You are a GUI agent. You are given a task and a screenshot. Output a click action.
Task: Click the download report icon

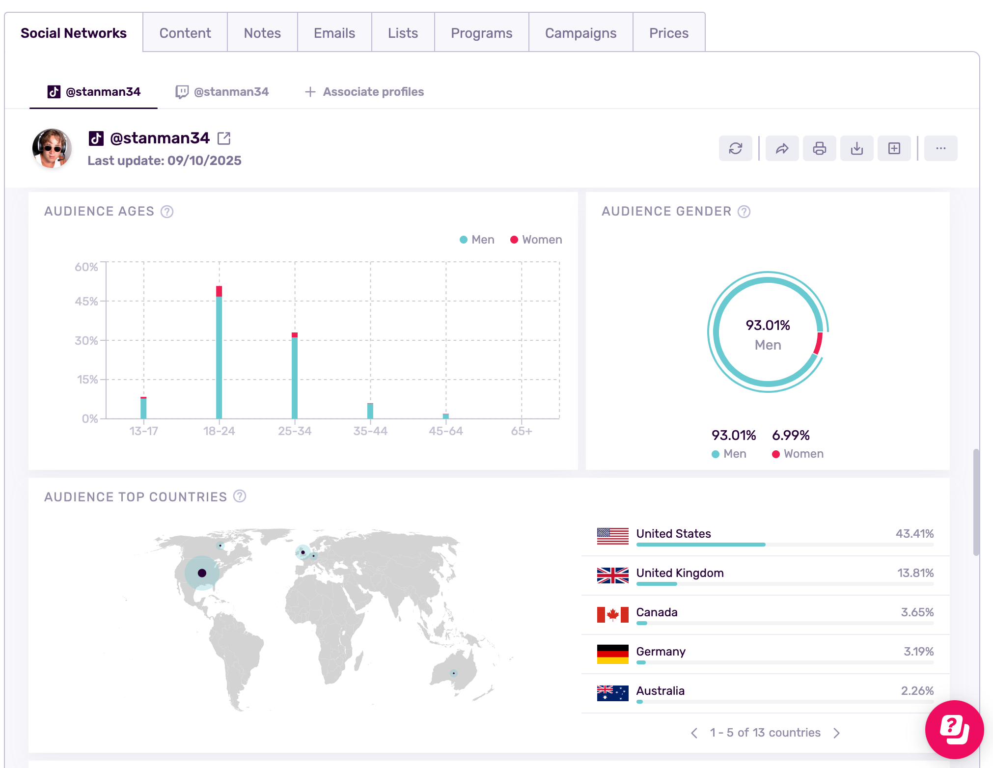pos(856,148)
